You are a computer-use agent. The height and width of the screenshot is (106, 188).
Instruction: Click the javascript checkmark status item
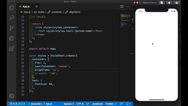35,104
